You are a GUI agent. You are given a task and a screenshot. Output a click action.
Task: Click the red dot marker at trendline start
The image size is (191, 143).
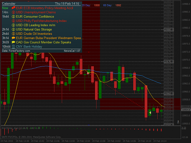coord(88,73)
